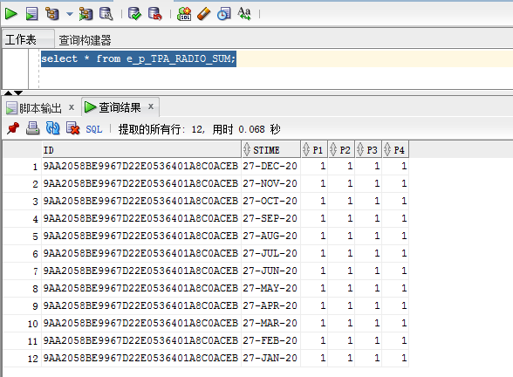Click the Commit icon

pos(134,14)
